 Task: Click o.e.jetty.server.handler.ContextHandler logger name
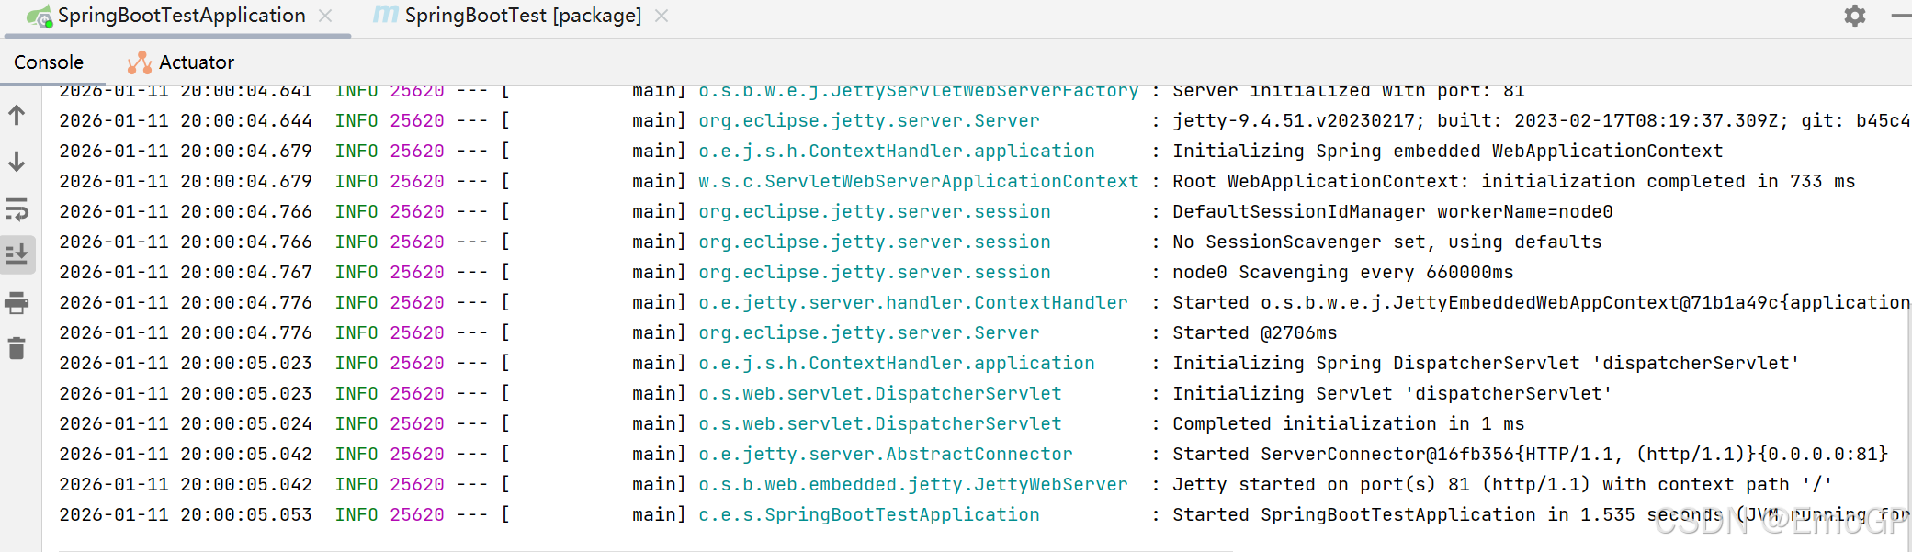[x=913, y=302]
